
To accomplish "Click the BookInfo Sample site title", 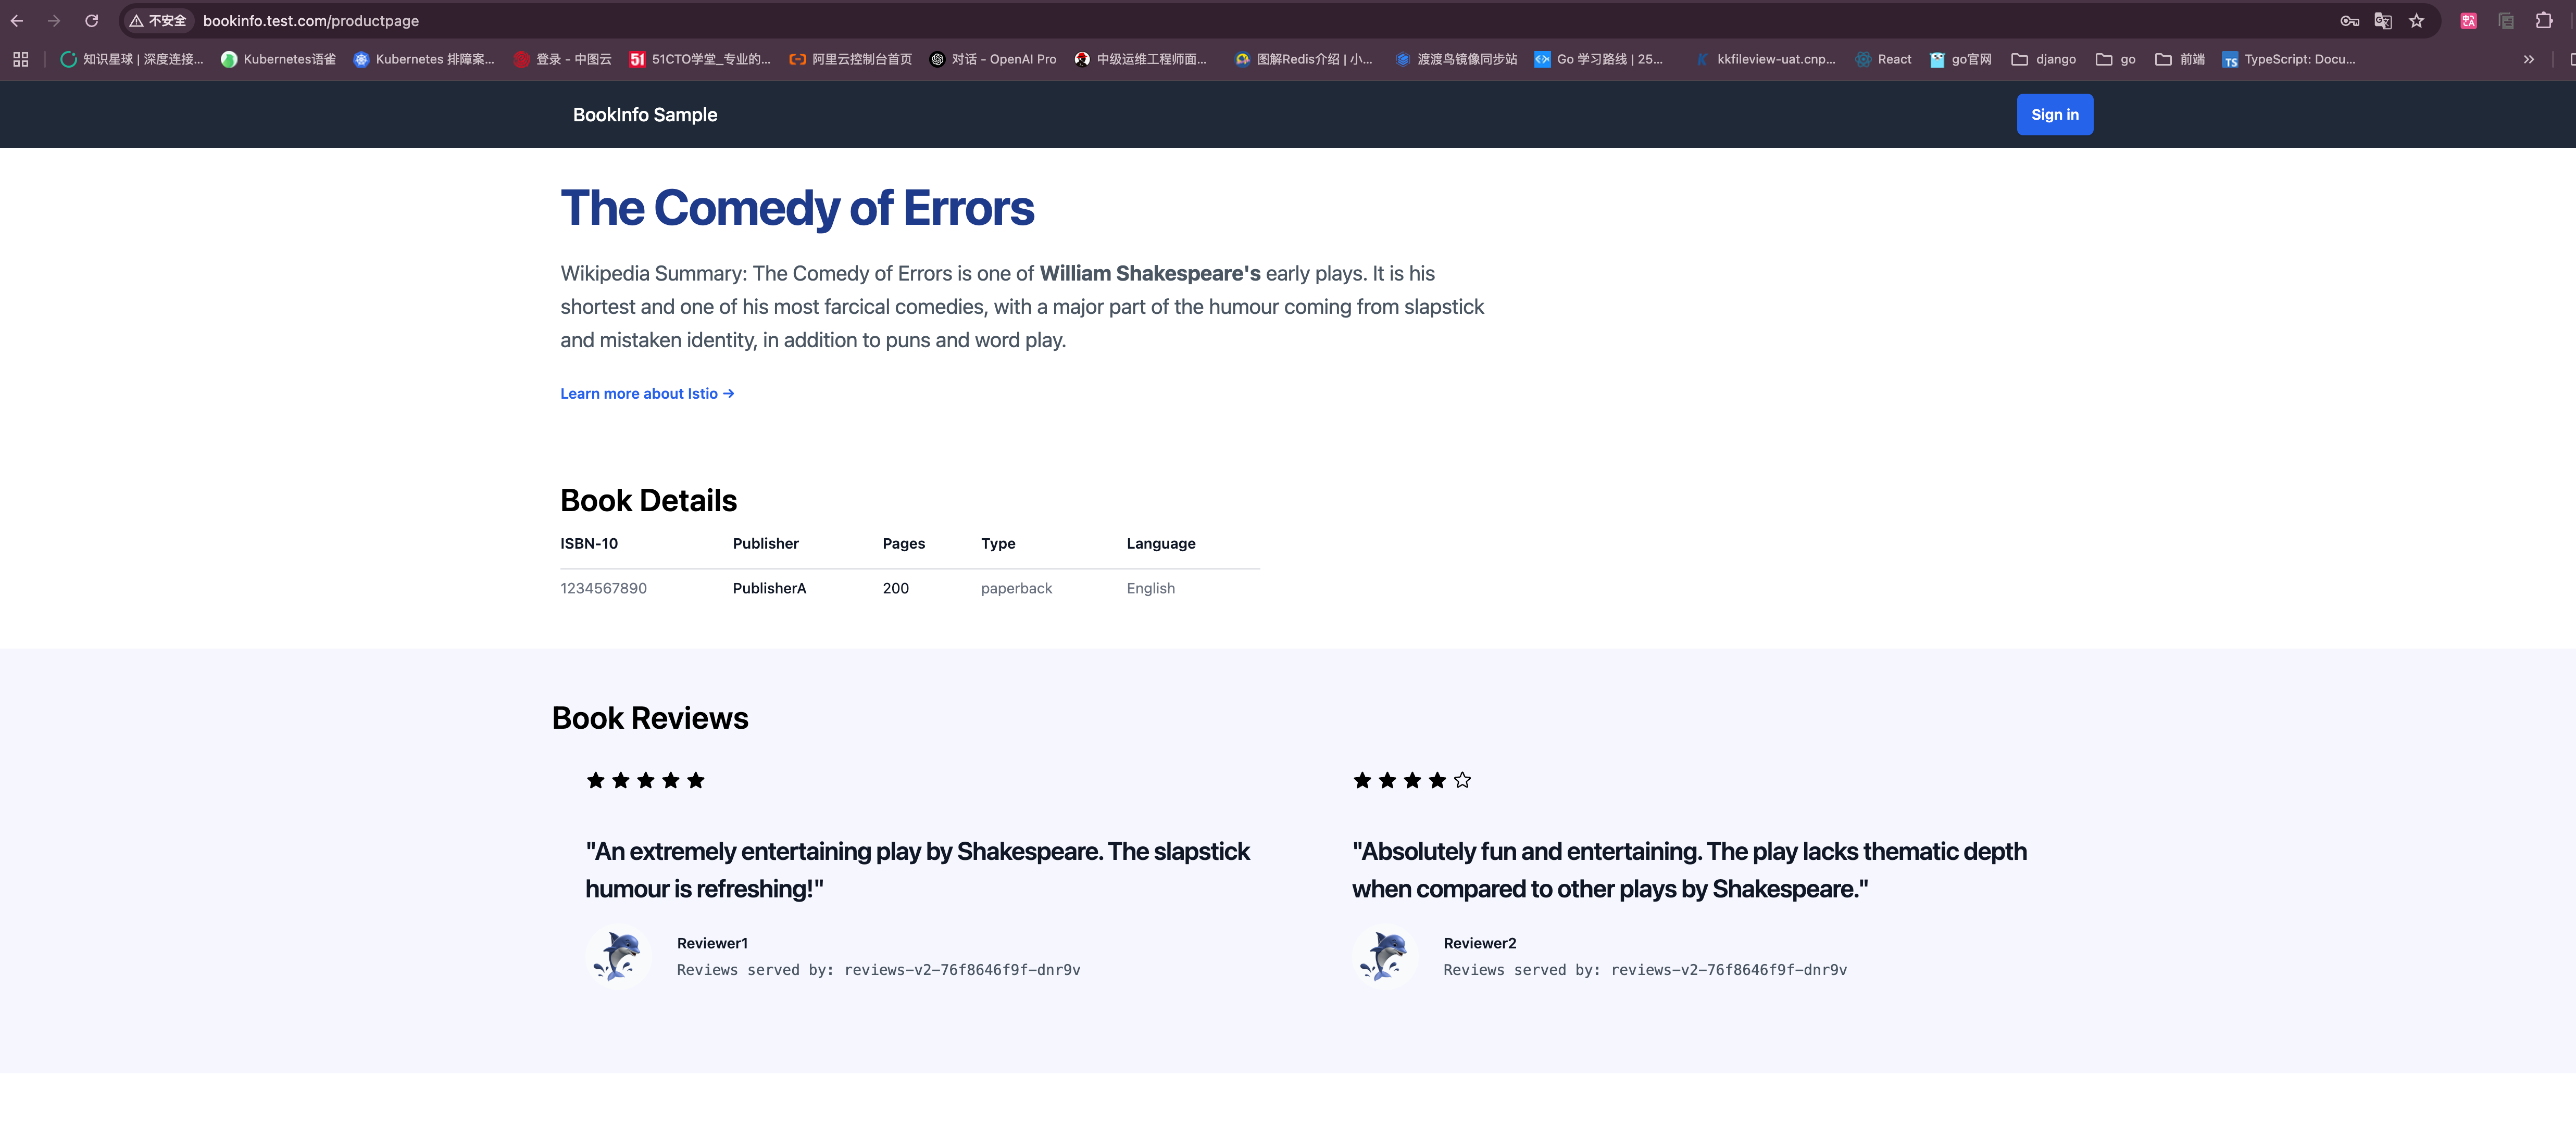I will (x=645, y=115).
